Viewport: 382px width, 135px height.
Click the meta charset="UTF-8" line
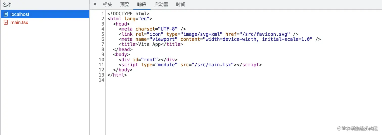click(152, 29)
